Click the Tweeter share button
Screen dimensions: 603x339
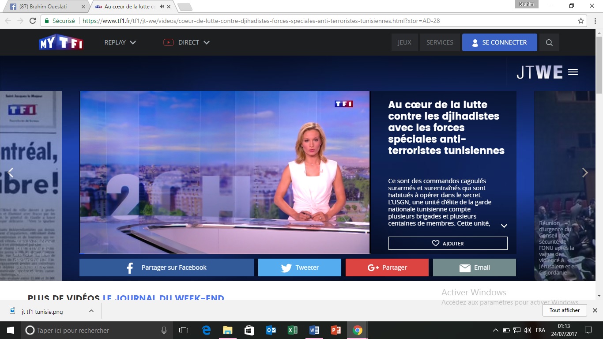299,267
